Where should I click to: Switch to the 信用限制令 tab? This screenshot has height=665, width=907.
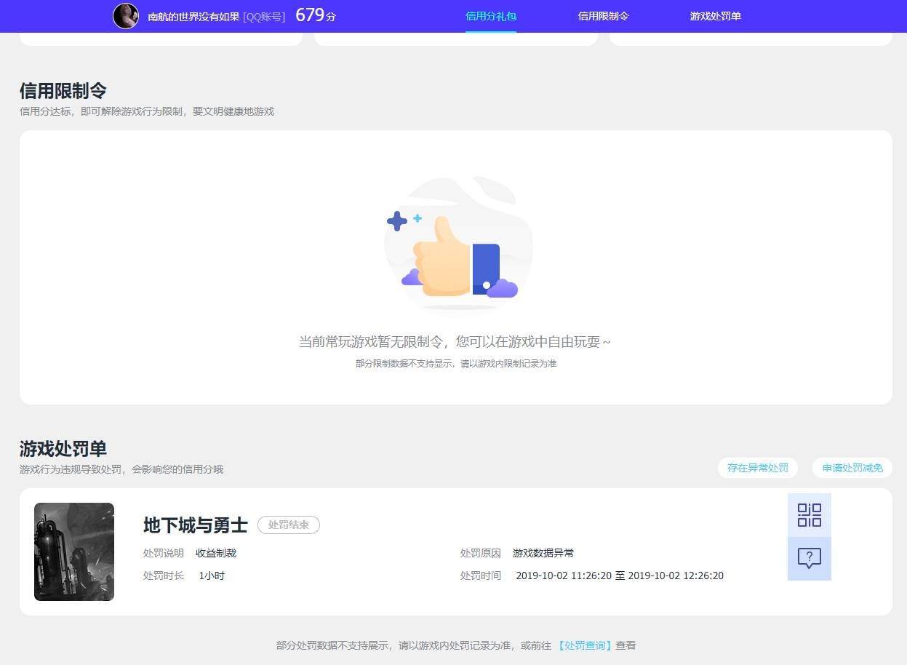click(x=603, y=16)
